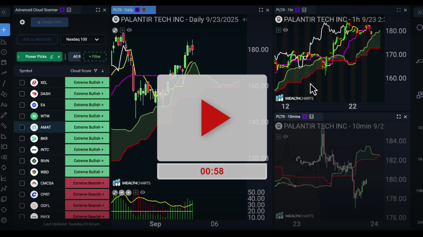Add indicator plus icon on Daily chart
Screen dimensions: 423x237
[x=122, y=30]
